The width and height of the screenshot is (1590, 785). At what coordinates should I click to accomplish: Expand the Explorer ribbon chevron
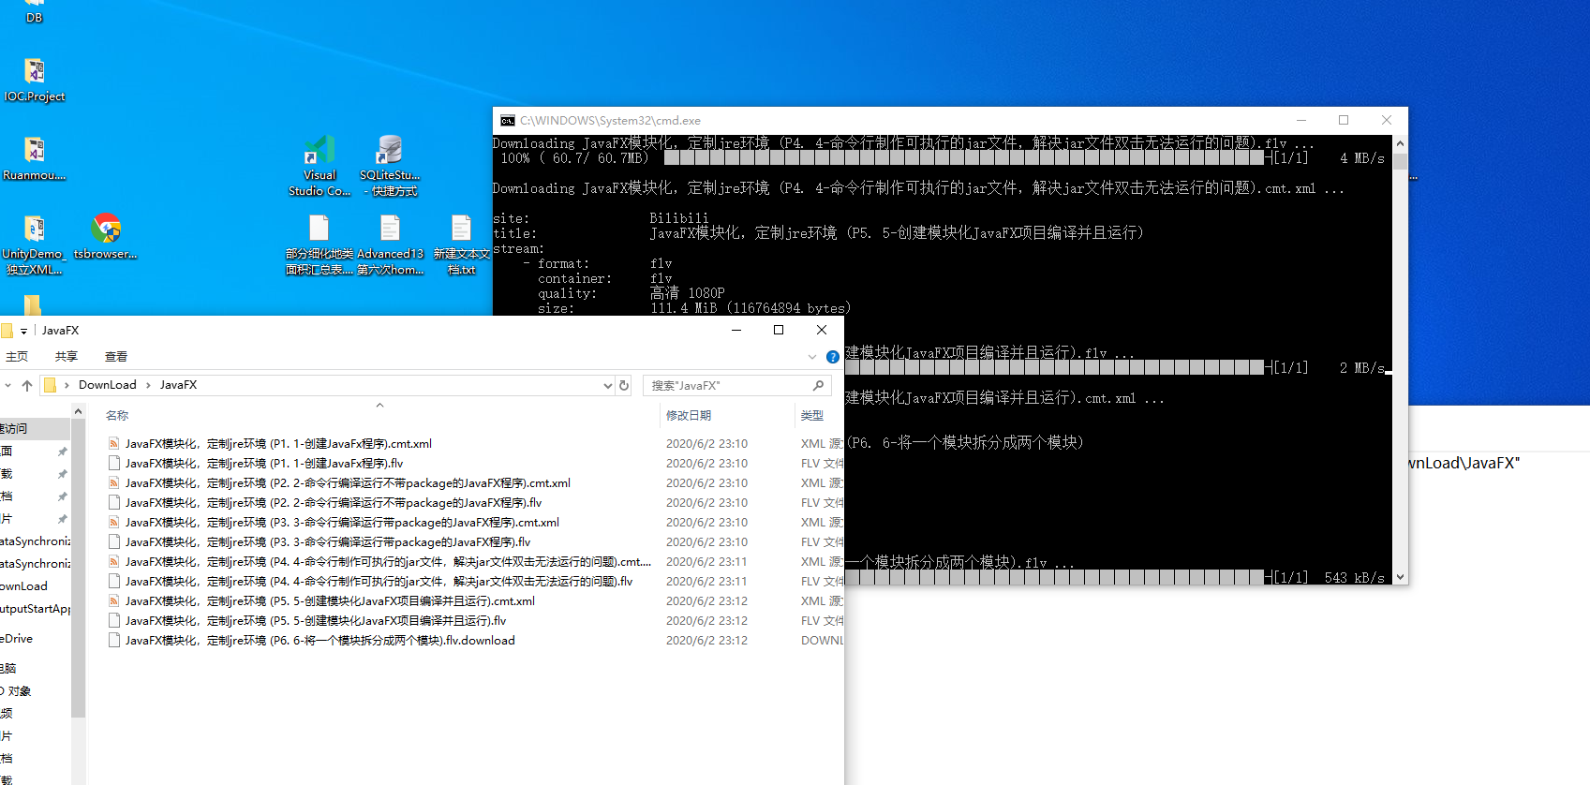[812, 357]
